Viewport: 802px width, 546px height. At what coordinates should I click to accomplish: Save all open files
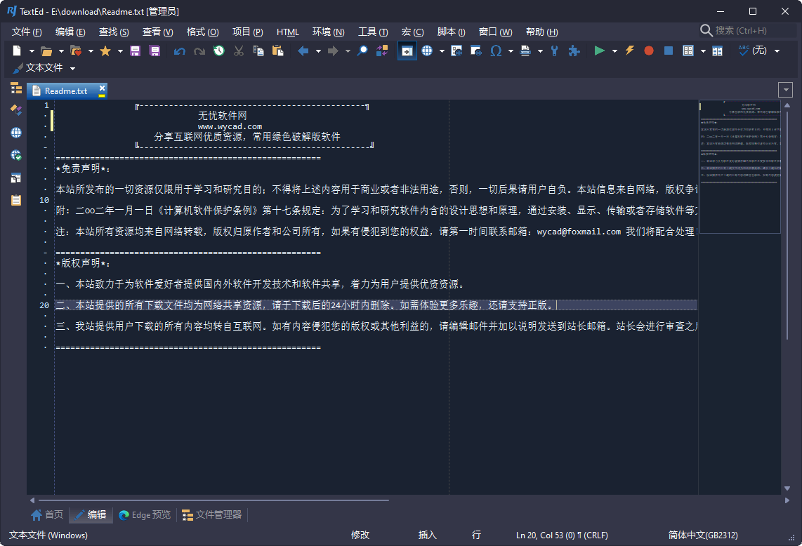tap(154, 51)
